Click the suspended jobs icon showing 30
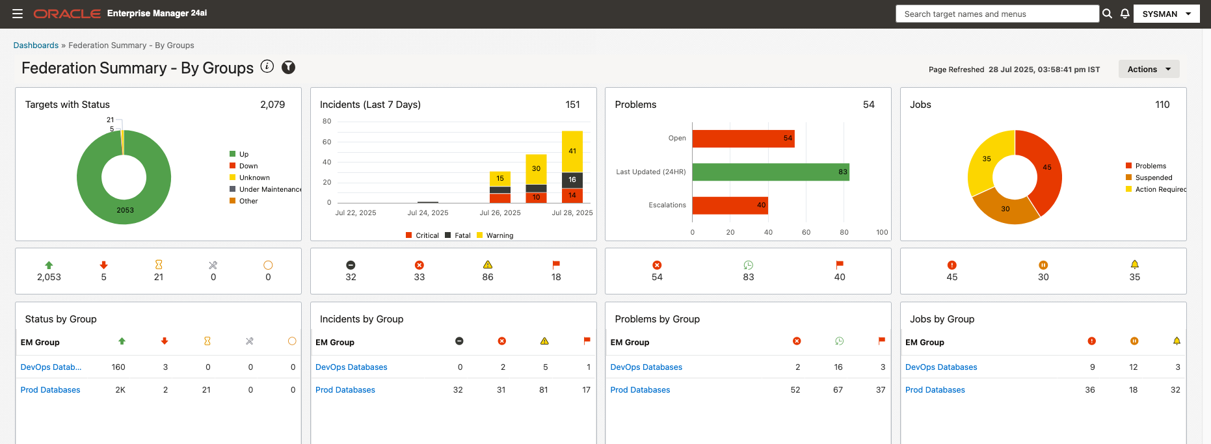Viewport: 1211px width, 444px height. [x=1043, y=265]
